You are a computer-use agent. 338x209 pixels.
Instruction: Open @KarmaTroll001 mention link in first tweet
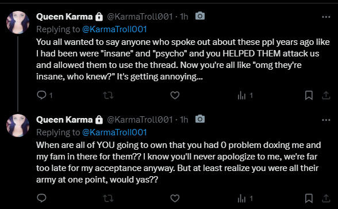click(x=114, y=29)
